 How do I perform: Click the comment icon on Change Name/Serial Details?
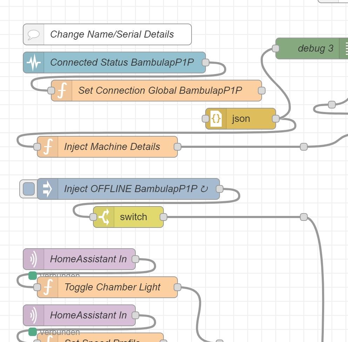[x=34, y=34]
